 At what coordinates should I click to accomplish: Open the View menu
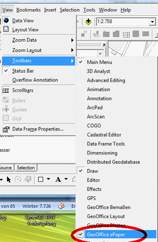click(x=7, y=10)
